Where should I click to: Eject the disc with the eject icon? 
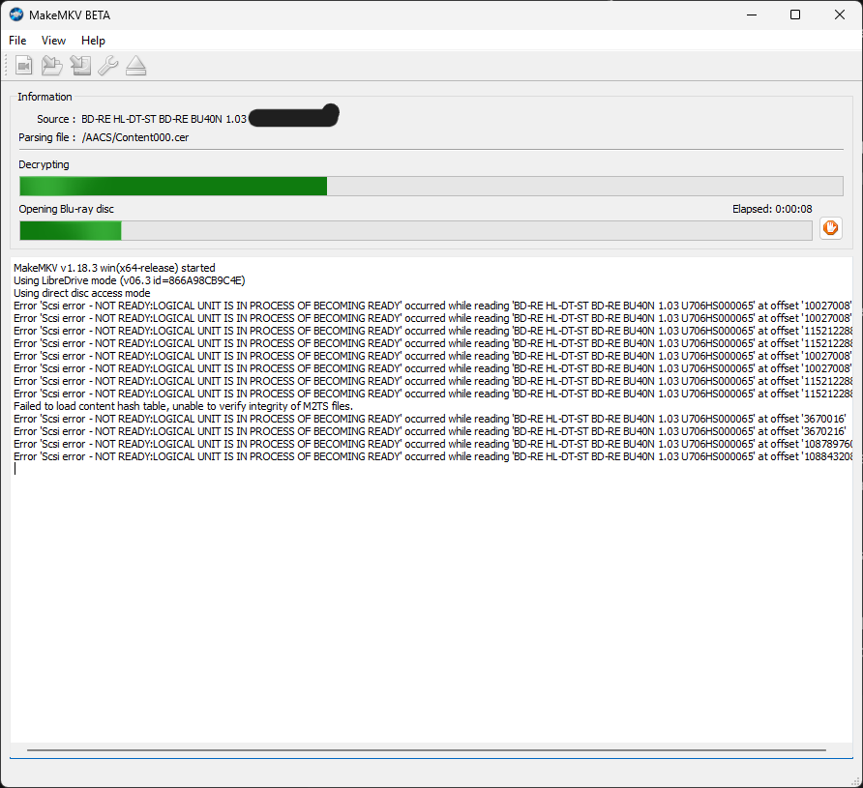(135, 66)
